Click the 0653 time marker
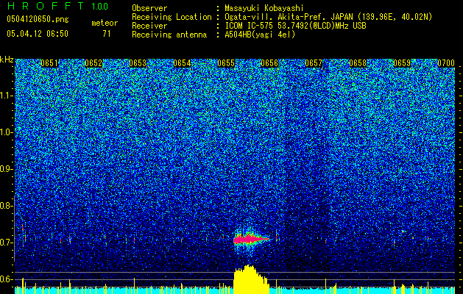 [138, 63]
